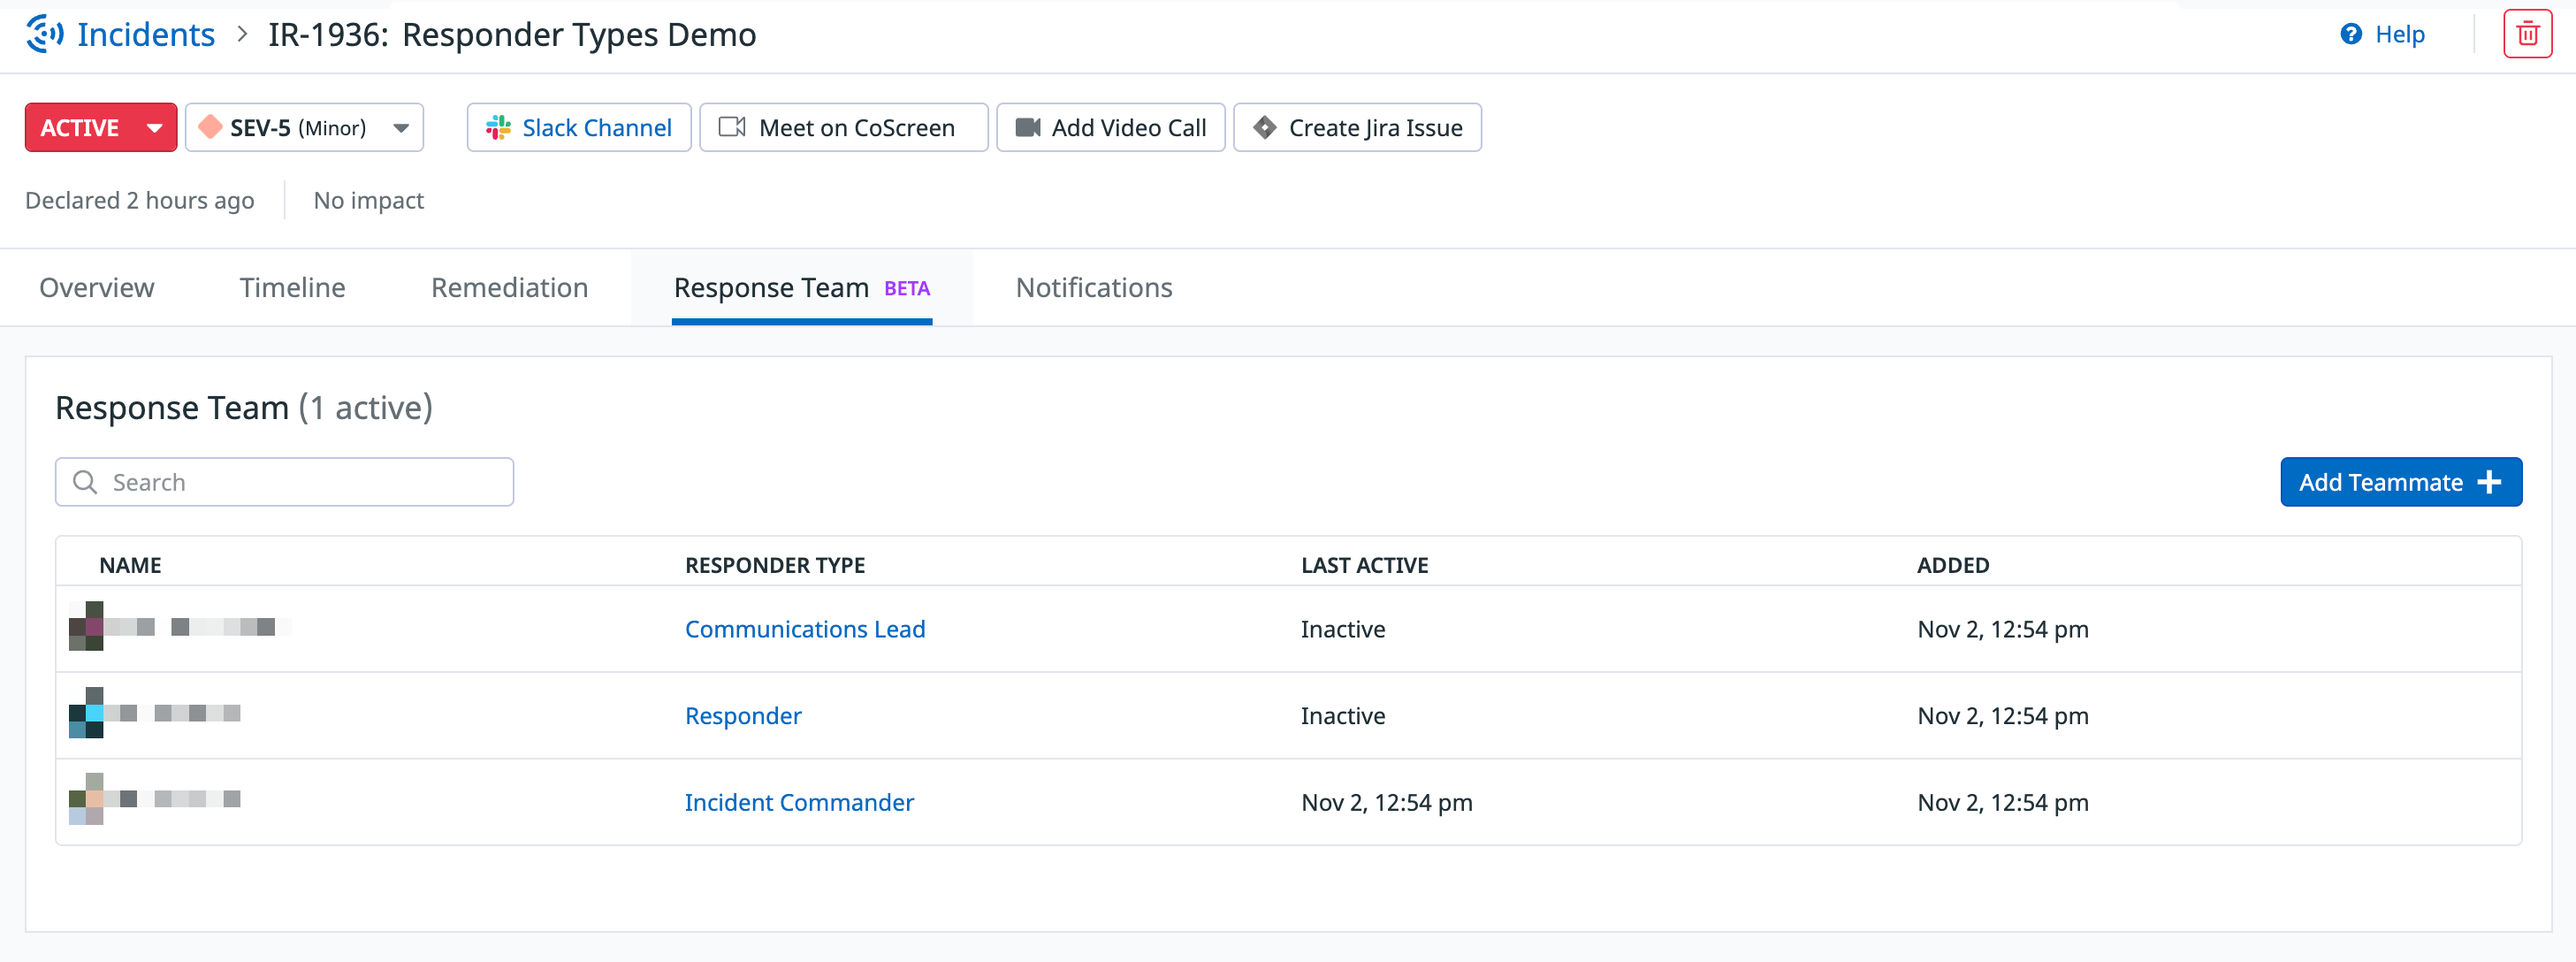Focus the Response Team search field
The image size is (2576, 962).
pyautogui.click(x=300, y=482)
